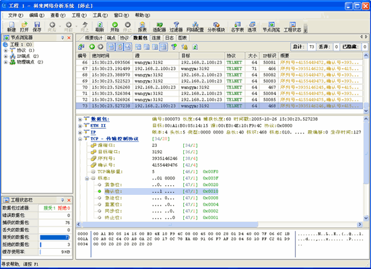Viewport: 371px width, 269px height.
Task: Expand the IP端点 (2) tree node
Action: click(5, 56)
